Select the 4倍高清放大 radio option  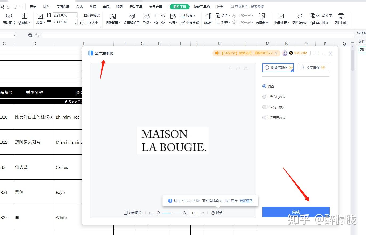pos(264,117)
